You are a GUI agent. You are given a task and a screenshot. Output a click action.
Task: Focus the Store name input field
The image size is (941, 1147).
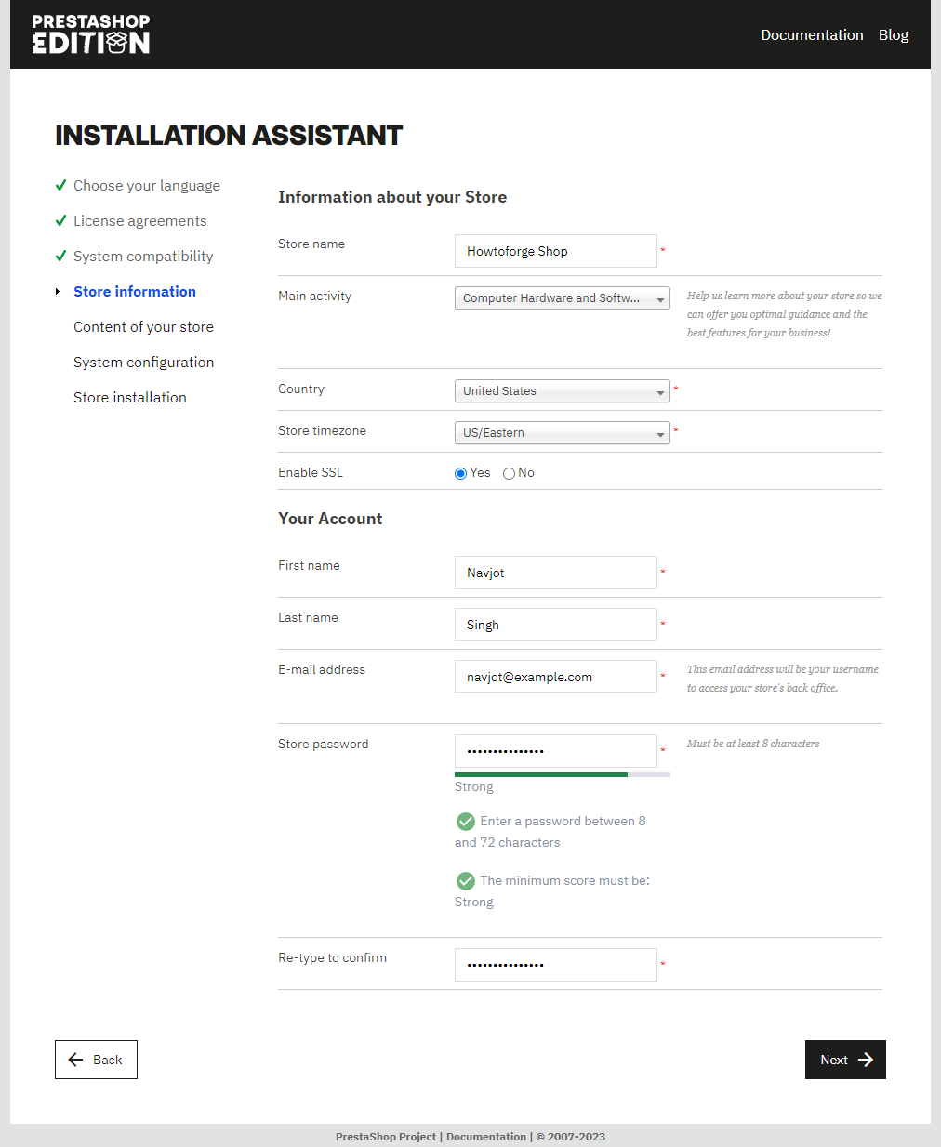(x=556, y=251)
